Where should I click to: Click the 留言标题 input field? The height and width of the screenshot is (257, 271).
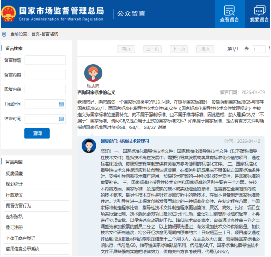(x=45, y=60)
